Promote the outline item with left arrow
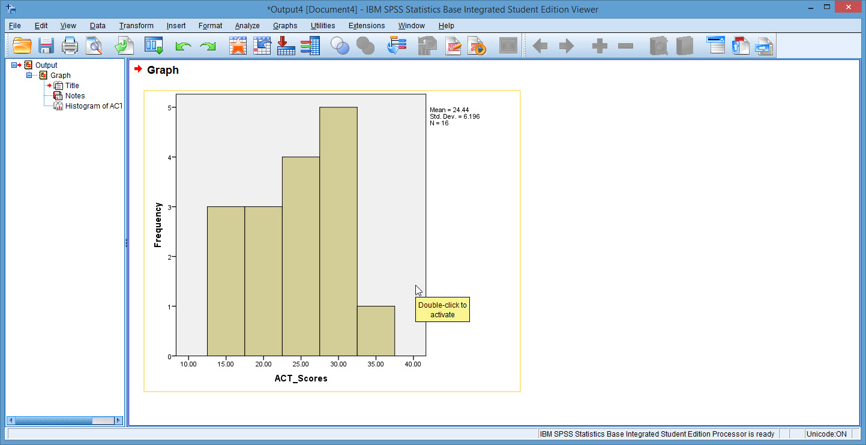This screenshot has height=445, width=866. click(x=540, y=46)
